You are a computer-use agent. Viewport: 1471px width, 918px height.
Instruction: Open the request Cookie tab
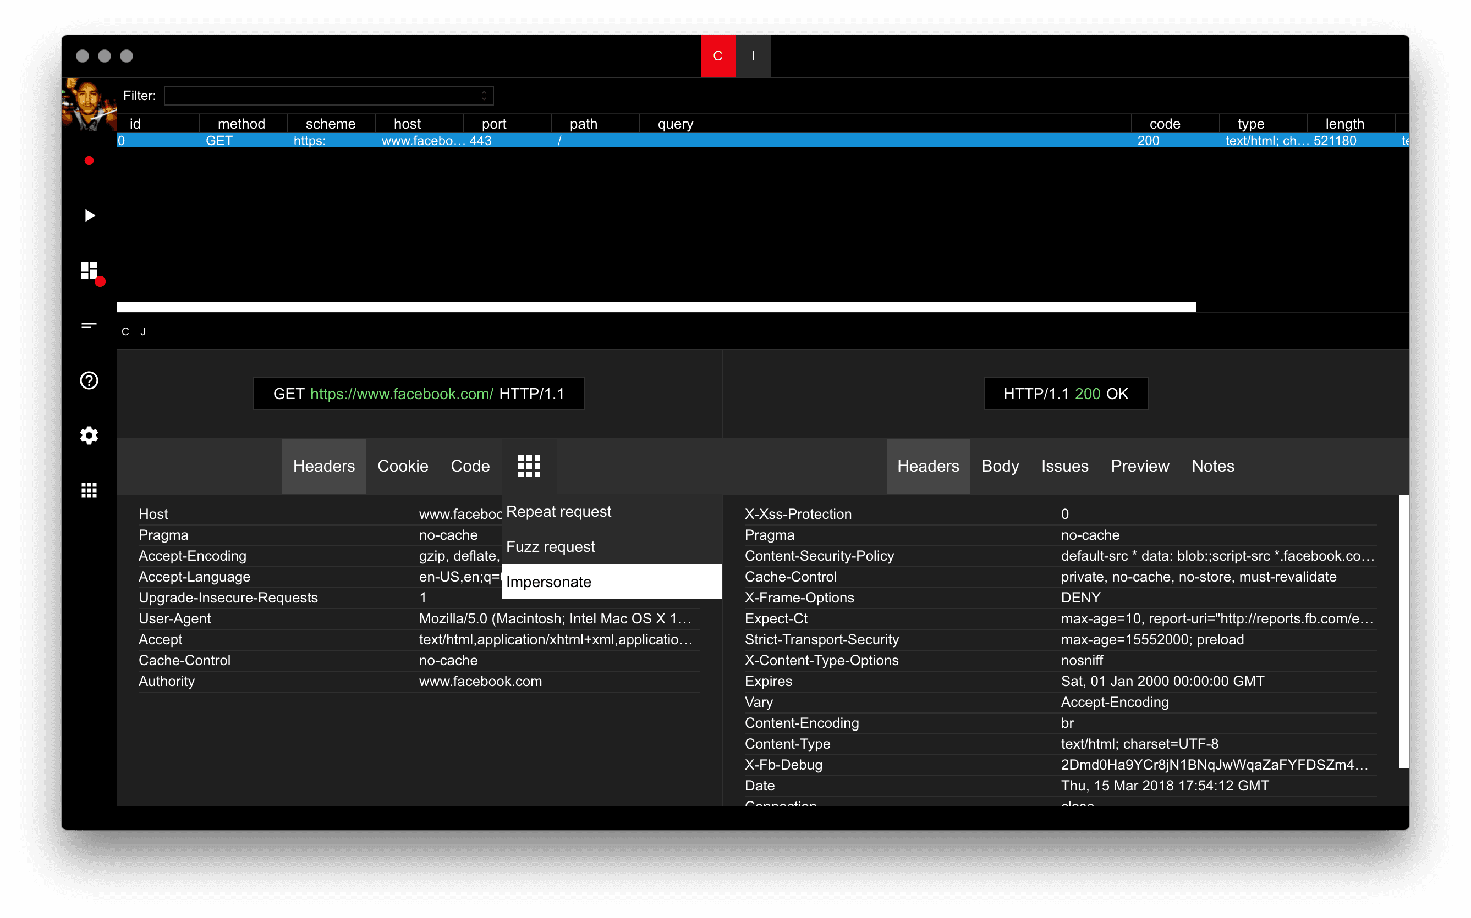tap(403, 466)
